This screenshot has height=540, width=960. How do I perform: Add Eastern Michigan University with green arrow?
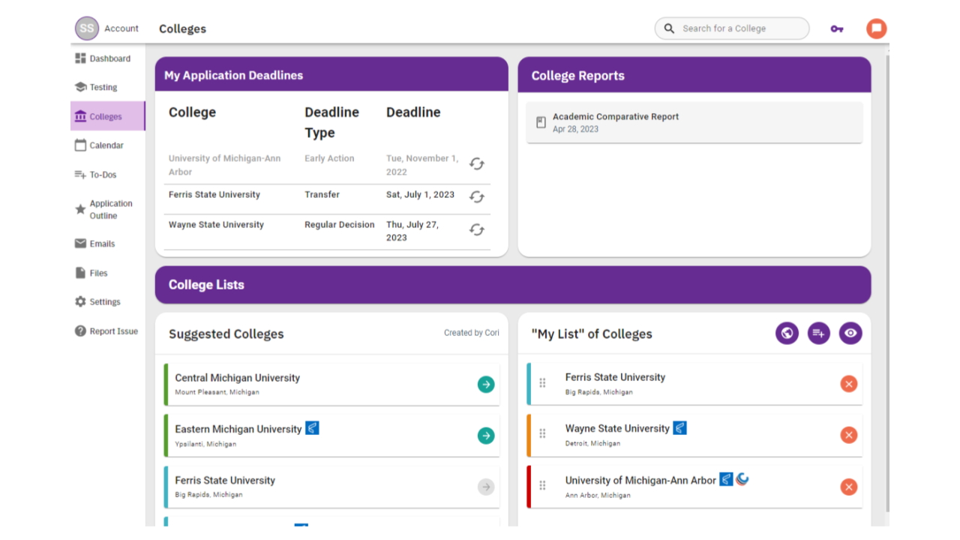click(486, 436)
